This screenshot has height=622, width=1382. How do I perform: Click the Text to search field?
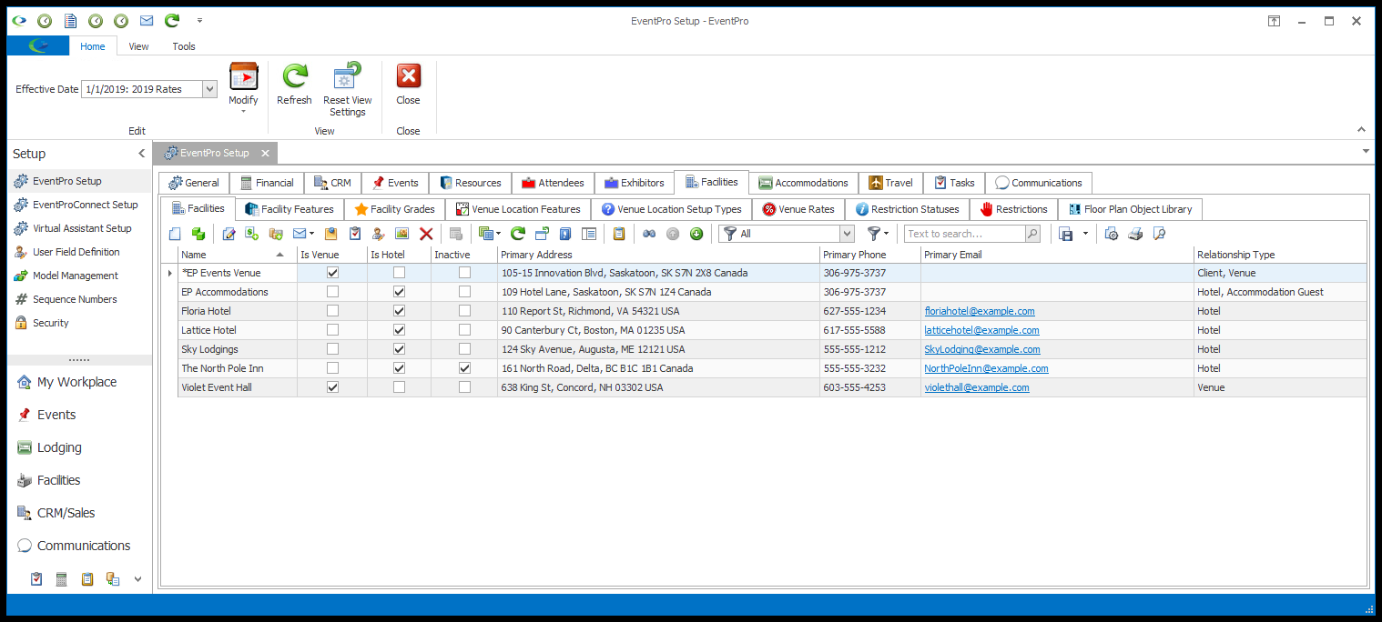pos(963,234)
